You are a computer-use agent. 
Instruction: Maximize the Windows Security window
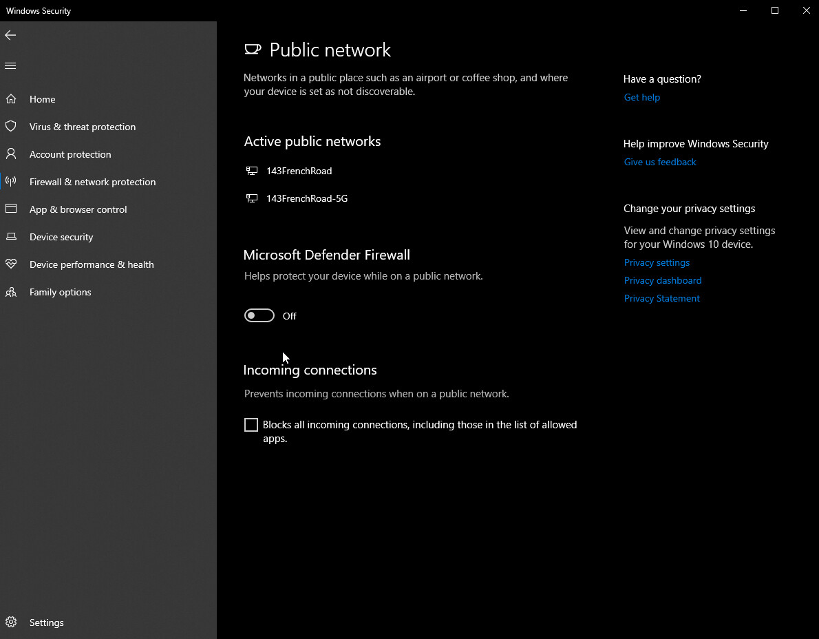[x=775, y=10]
